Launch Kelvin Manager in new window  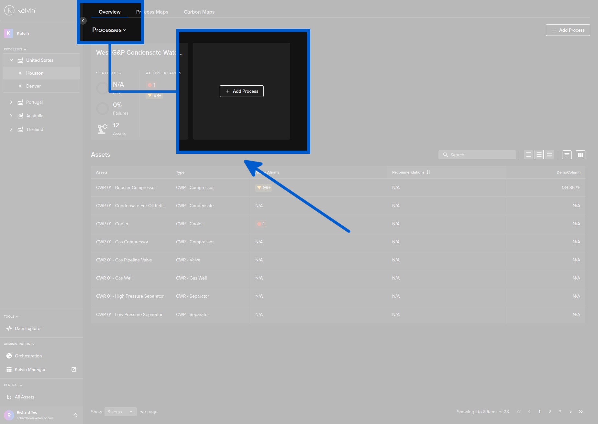(74, 369)
